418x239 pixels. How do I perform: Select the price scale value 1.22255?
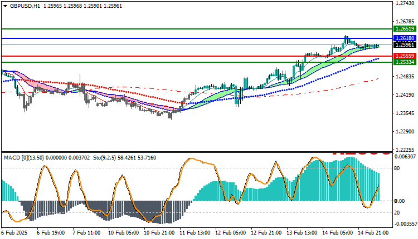point(405,150)
